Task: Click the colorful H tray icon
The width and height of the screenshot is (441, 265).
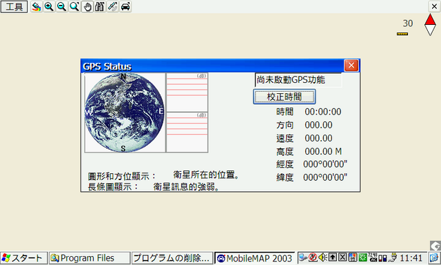Action: coord(352,257)
